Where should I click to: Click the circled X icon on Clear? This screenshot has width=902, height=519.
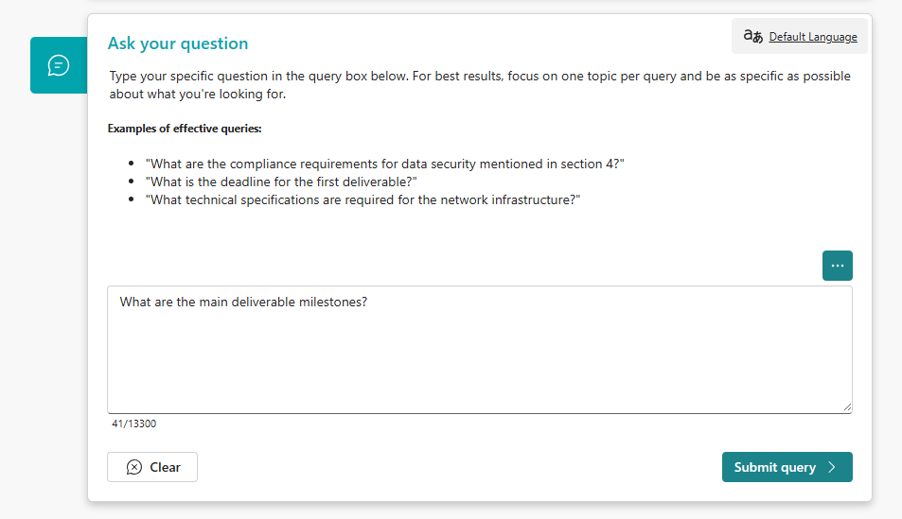click(134, 467)
